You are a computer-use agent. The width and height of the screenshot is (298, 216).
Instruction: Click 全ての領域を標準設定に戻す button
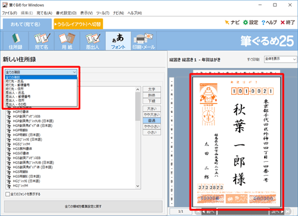tap(83, 206)
